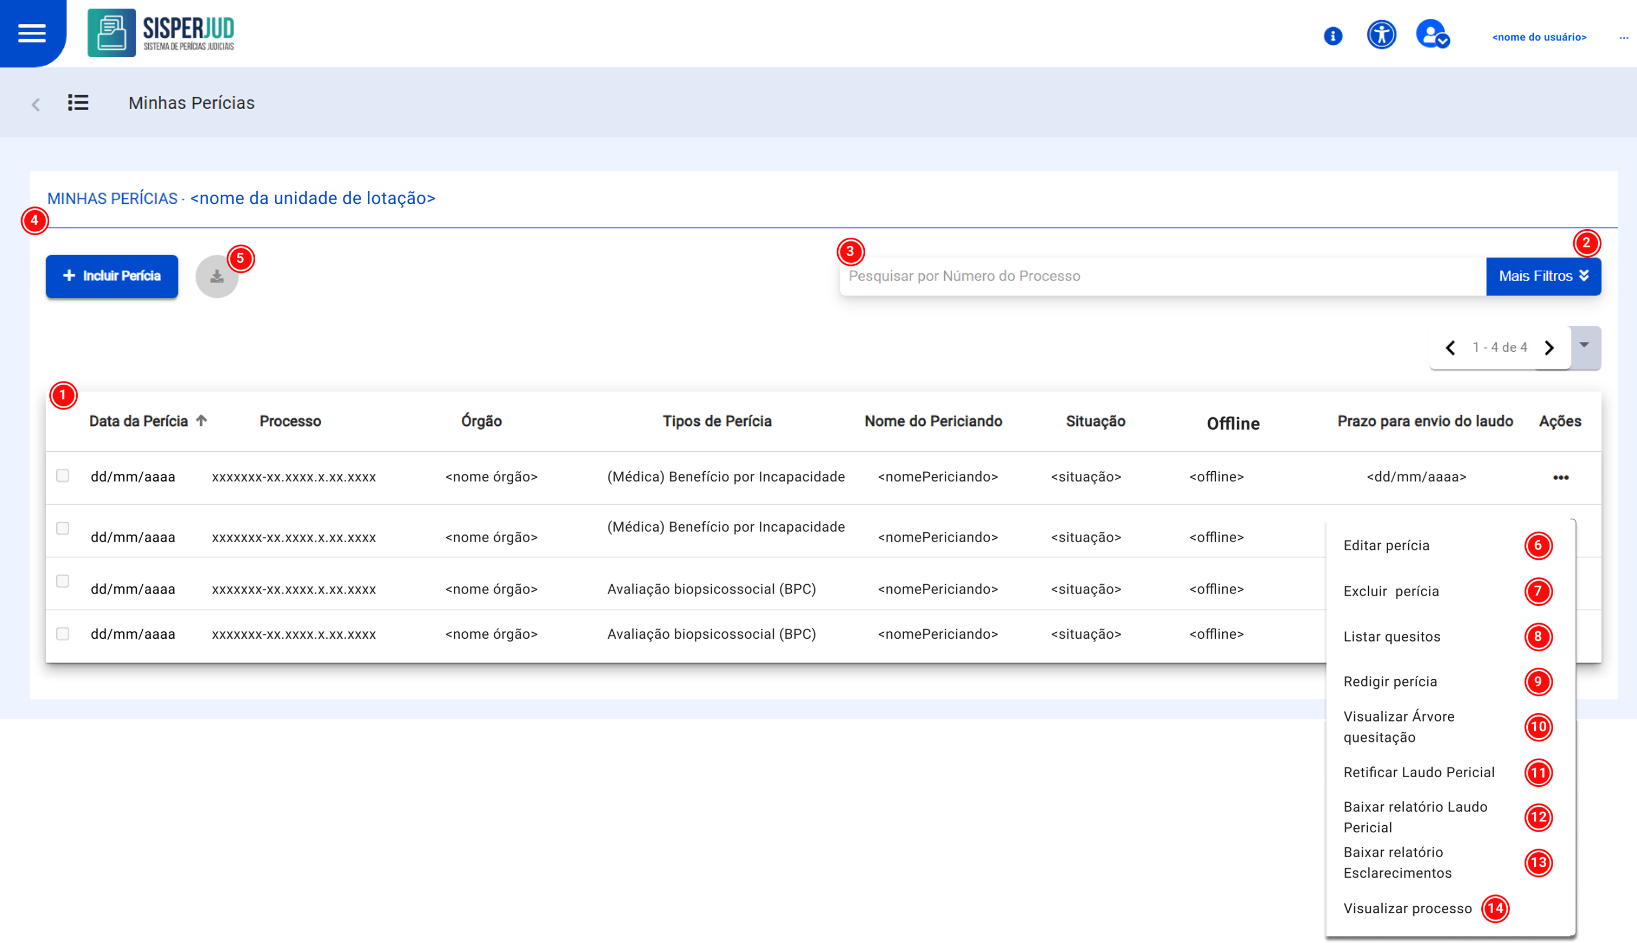Focus the Pesquisar por Número do Processo field

pos(1160,276)
